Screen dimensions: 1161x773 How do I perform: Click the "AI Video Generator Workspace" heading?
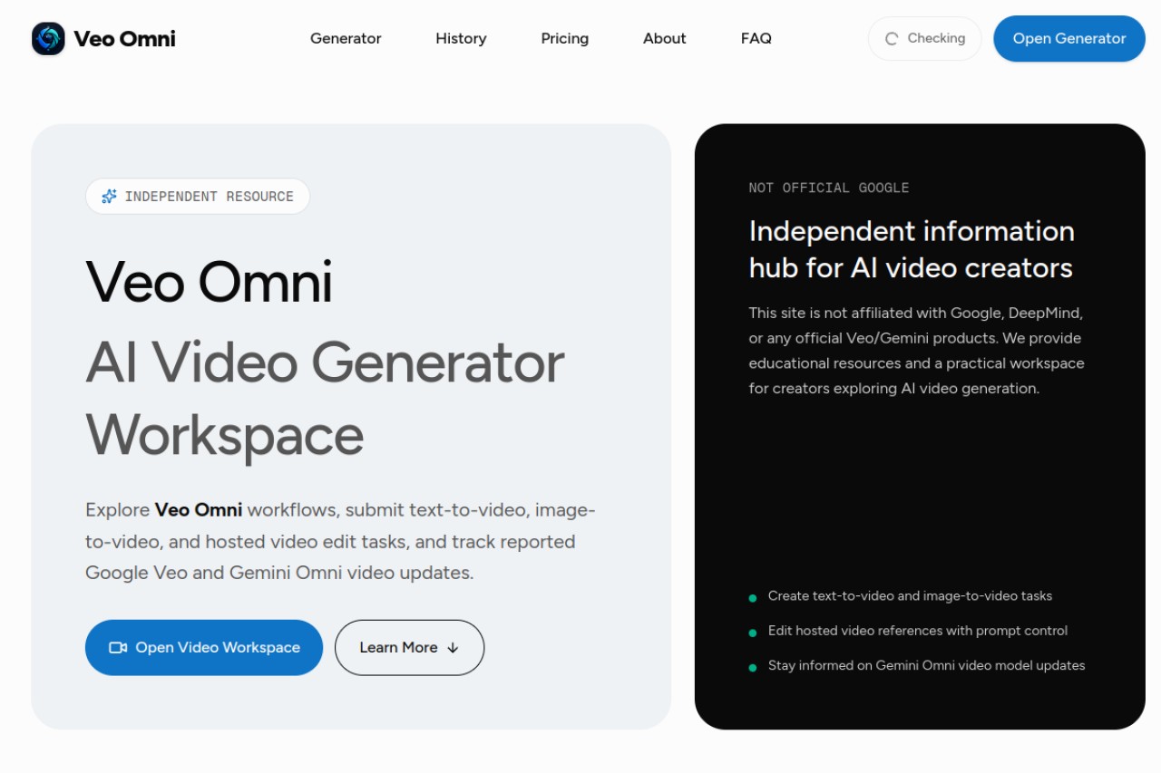click(x=325, y=400)
